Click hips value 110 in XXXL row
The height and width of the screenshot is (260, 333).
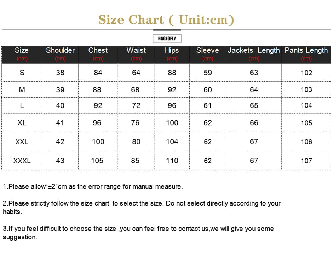point(172,161)
